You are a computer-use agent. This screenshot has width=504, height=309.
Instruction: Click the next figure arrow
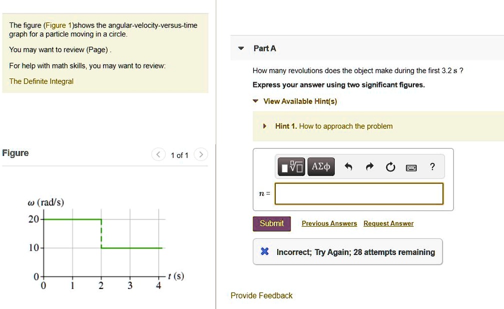pyautogui.click(x=201, y=154)
